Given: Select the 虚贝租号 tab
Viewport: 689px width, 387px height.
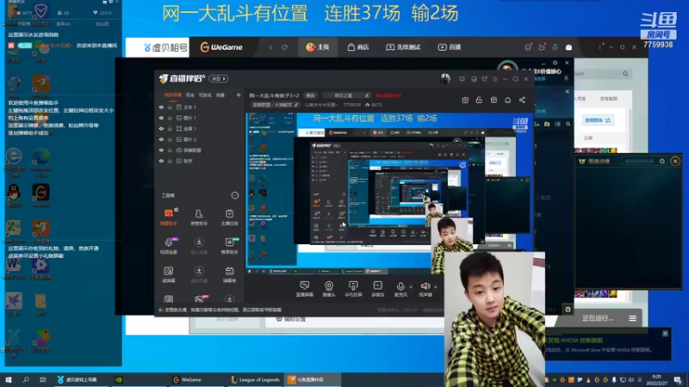Looking at the screenshot, I should click(x=164, y=47).
